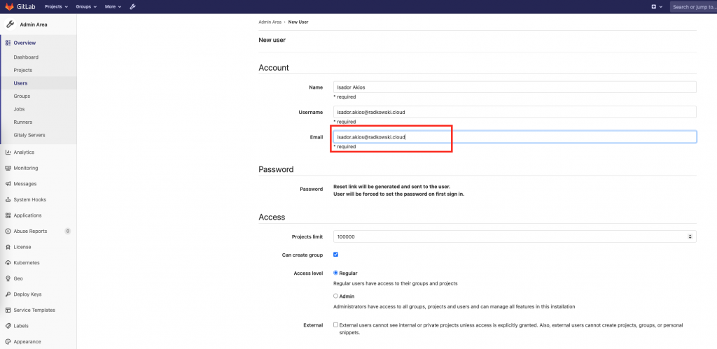Screen dimensions: 717x349
Task: Open Analytics via its chart icon
Action: point(8,152)
